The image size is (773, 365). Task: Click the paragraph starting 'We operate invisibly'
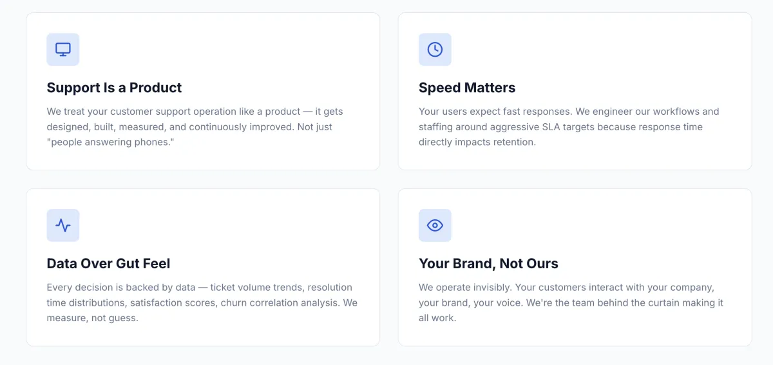(x=571, y=303)
